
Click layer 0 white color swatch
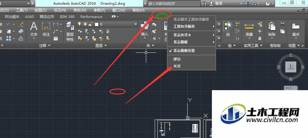tap(96, 25)
